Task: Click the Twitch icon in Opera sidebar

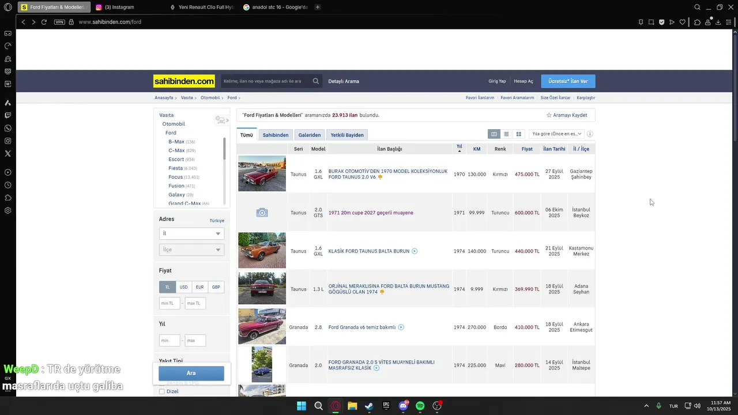Action: (8, 115)
